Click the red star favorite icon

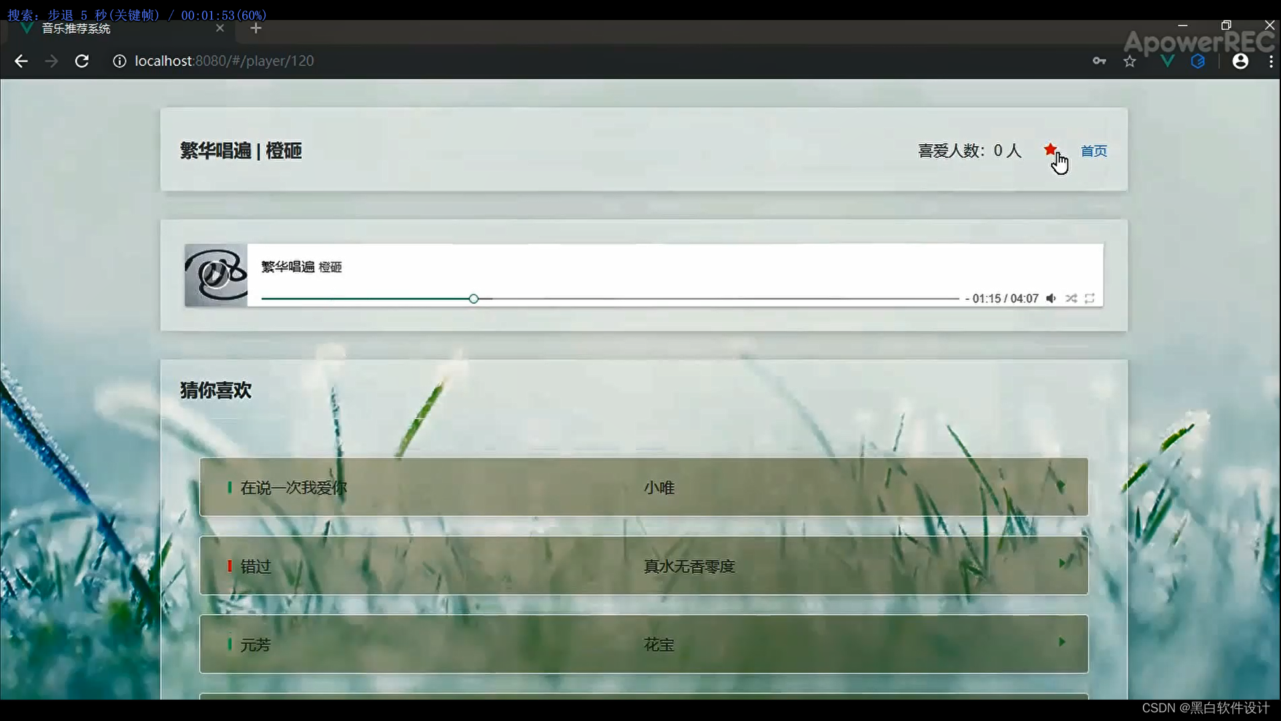[x=1050, y=150]
